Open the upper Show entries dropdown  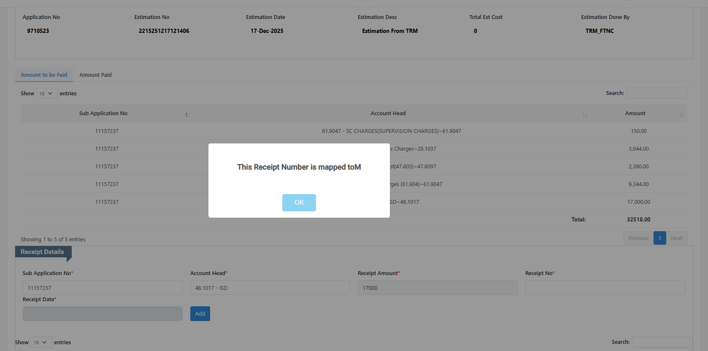tap(46, 94)
